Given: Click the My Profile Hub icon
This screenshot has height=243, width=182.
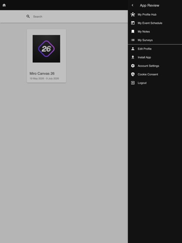Looking at the screenshot, I should click(133, 15).
